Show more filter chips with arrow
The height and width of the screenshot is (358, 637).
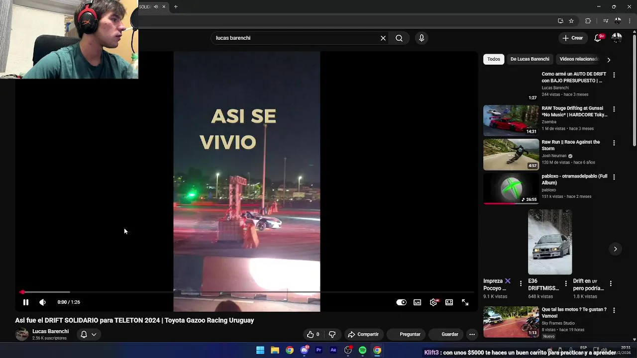coord(609,60)
